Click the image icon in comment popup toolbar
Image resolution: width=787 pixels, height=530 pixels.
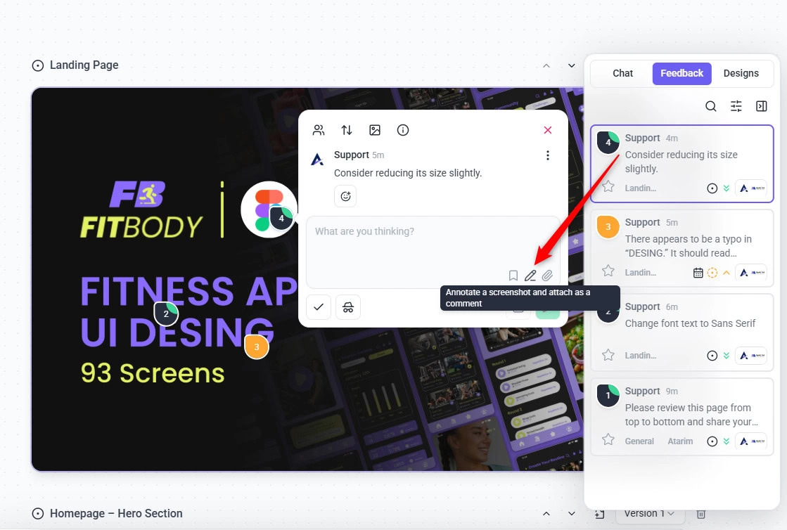pos(375,130)
